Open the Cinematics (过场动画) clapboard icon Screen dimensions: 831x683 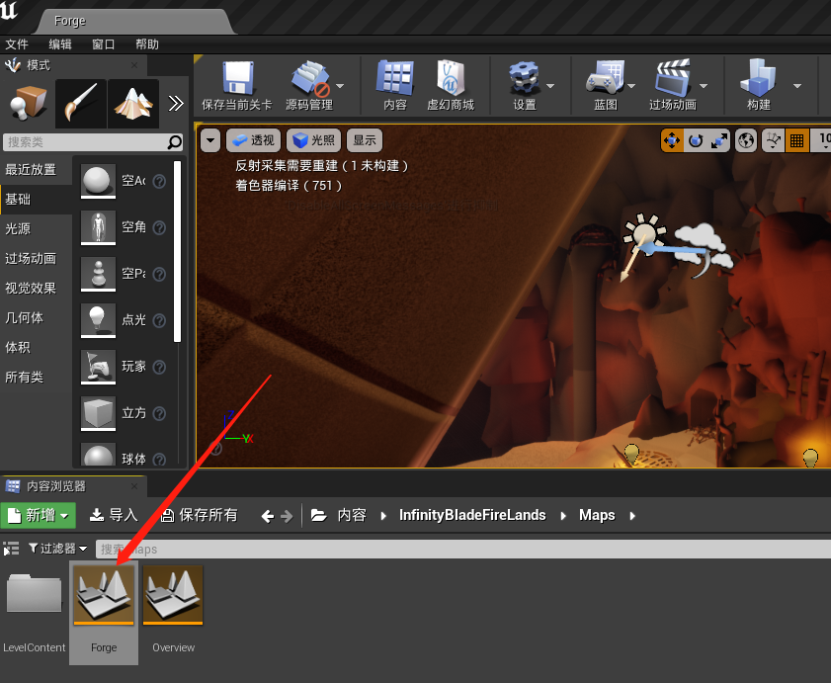(673, 85)
